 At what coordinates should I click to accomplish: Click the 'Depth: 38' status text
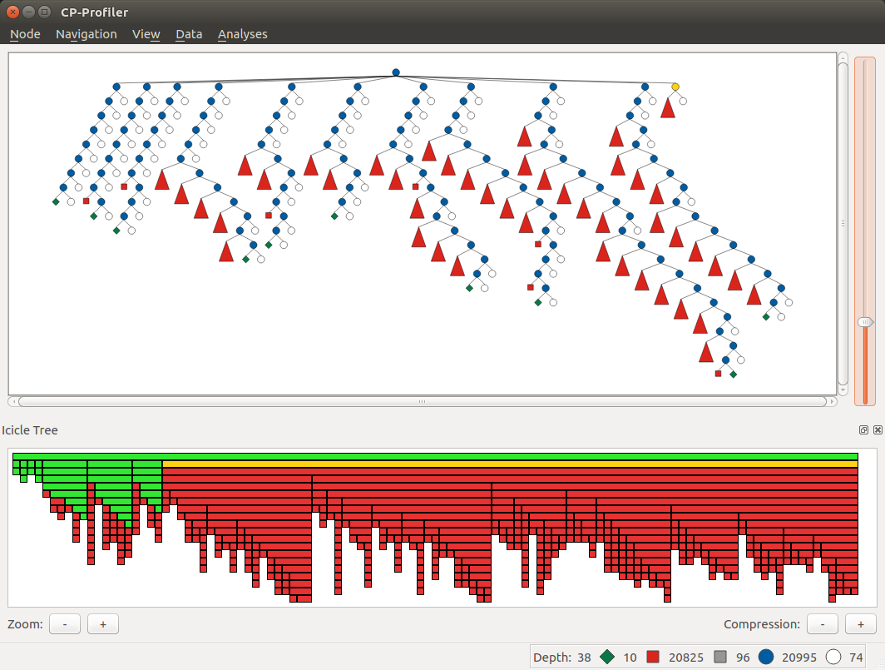pos(561,658)
